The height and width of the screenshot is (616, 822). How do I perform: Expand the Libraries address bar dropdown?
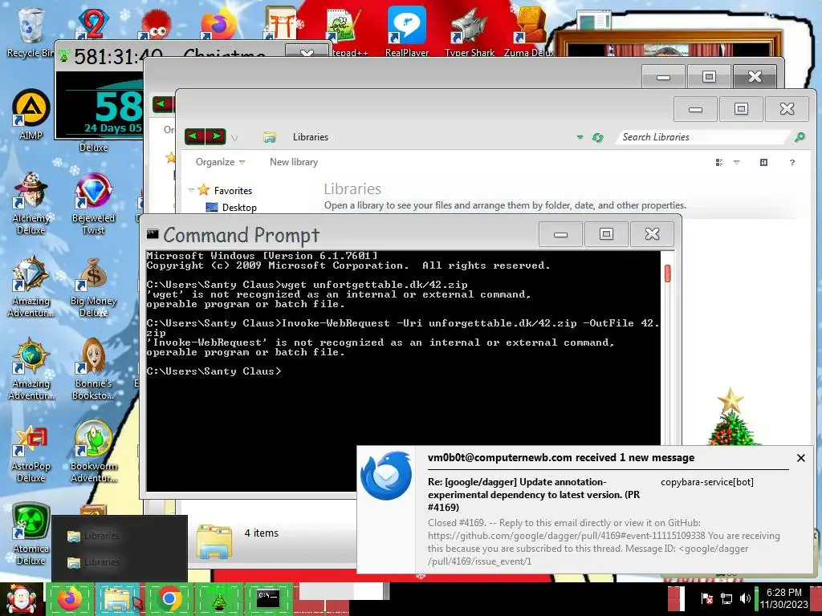coord(580,137)
